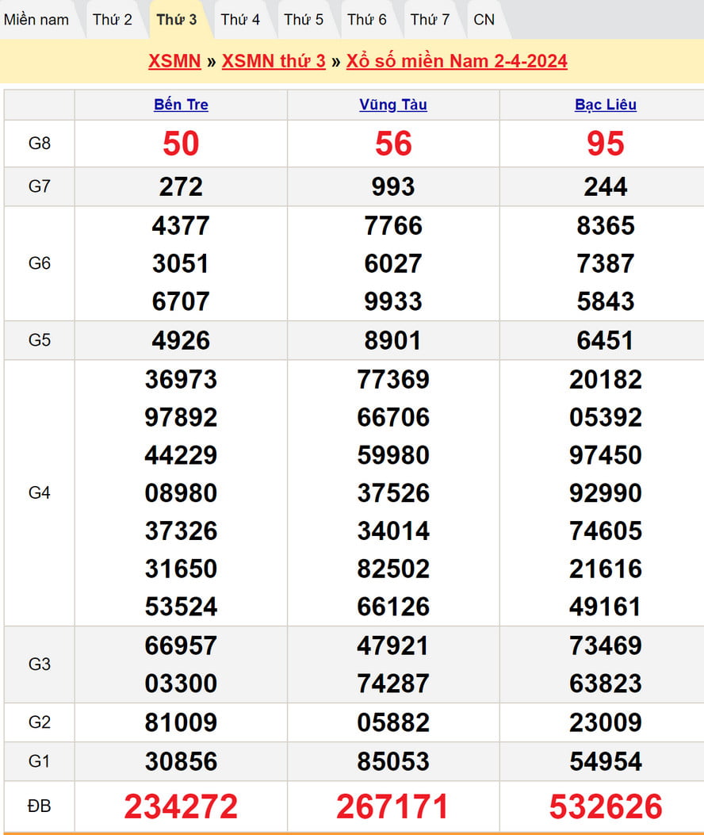Click the XSMN breadcrumb link
The height and width of the screenshot is (835, 704).
[x=174, y=62]
